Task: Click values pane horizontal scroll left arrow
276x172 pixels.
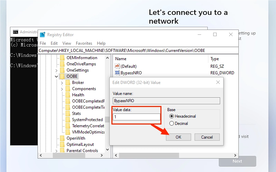Action: point(116,155)
